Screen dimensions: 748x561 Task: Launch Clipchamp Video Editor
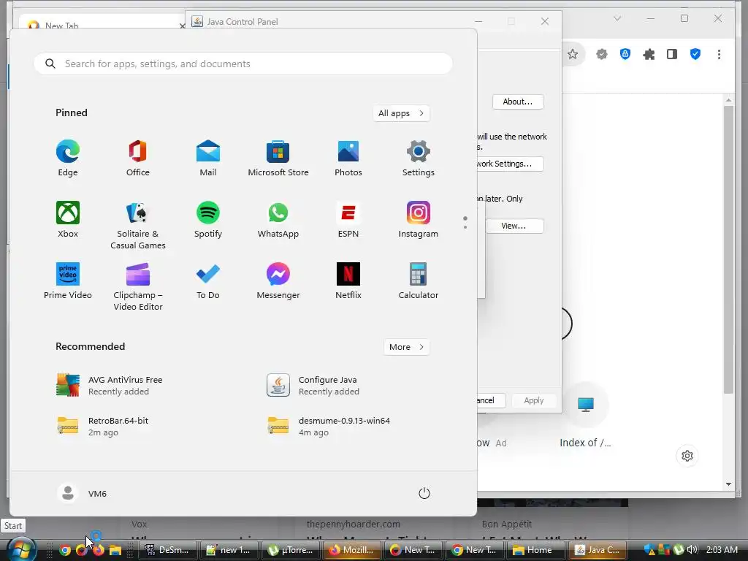[138, 286]
